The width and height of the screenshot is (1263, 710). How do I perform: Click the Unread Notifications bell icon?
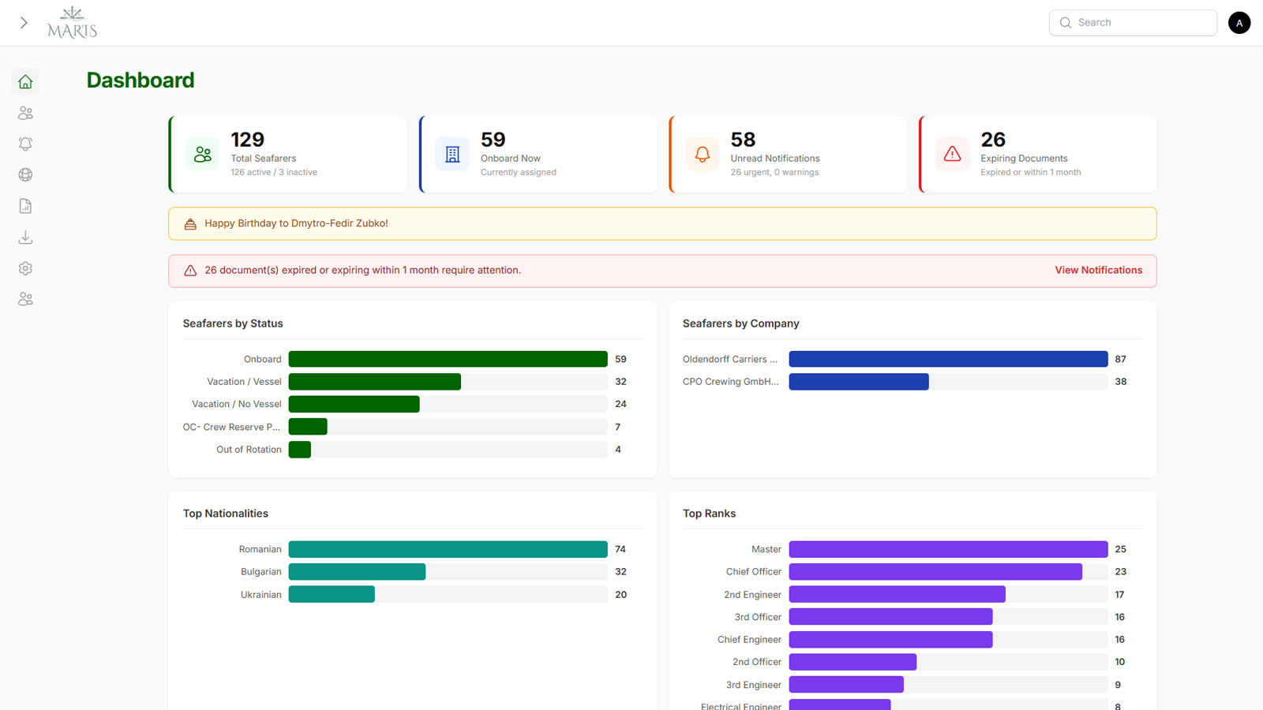coord(703,154)
